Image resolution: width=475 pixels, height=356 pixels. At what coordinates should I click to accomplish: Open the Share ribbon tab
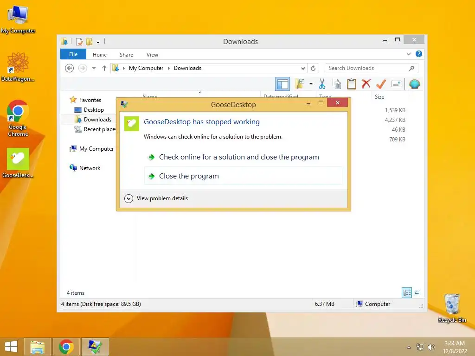click(x=126, y=55)
